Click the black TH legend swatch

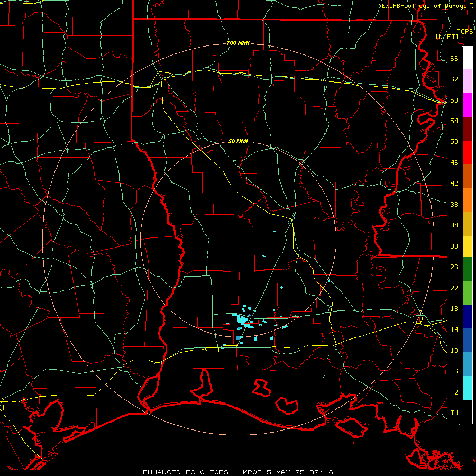[467, 411]
